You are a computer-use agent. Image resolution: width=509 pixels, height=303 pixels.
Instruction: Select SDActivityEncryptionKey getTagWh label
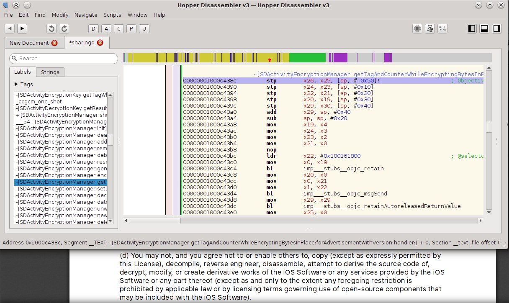click(x=61, y=95)
